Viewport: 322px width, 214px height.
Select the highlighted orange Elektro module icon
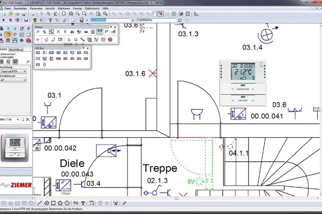(x=8, y=35)
